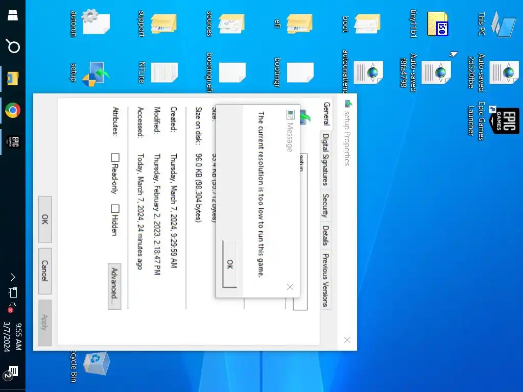
Task: Switch to the Security tab
Action: (x=325, y=205)
